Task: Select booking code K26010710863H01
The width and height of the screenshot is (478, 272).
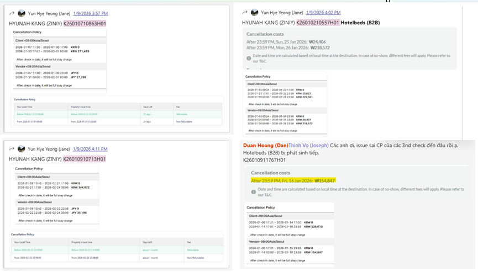Action: tap(85, 23)
